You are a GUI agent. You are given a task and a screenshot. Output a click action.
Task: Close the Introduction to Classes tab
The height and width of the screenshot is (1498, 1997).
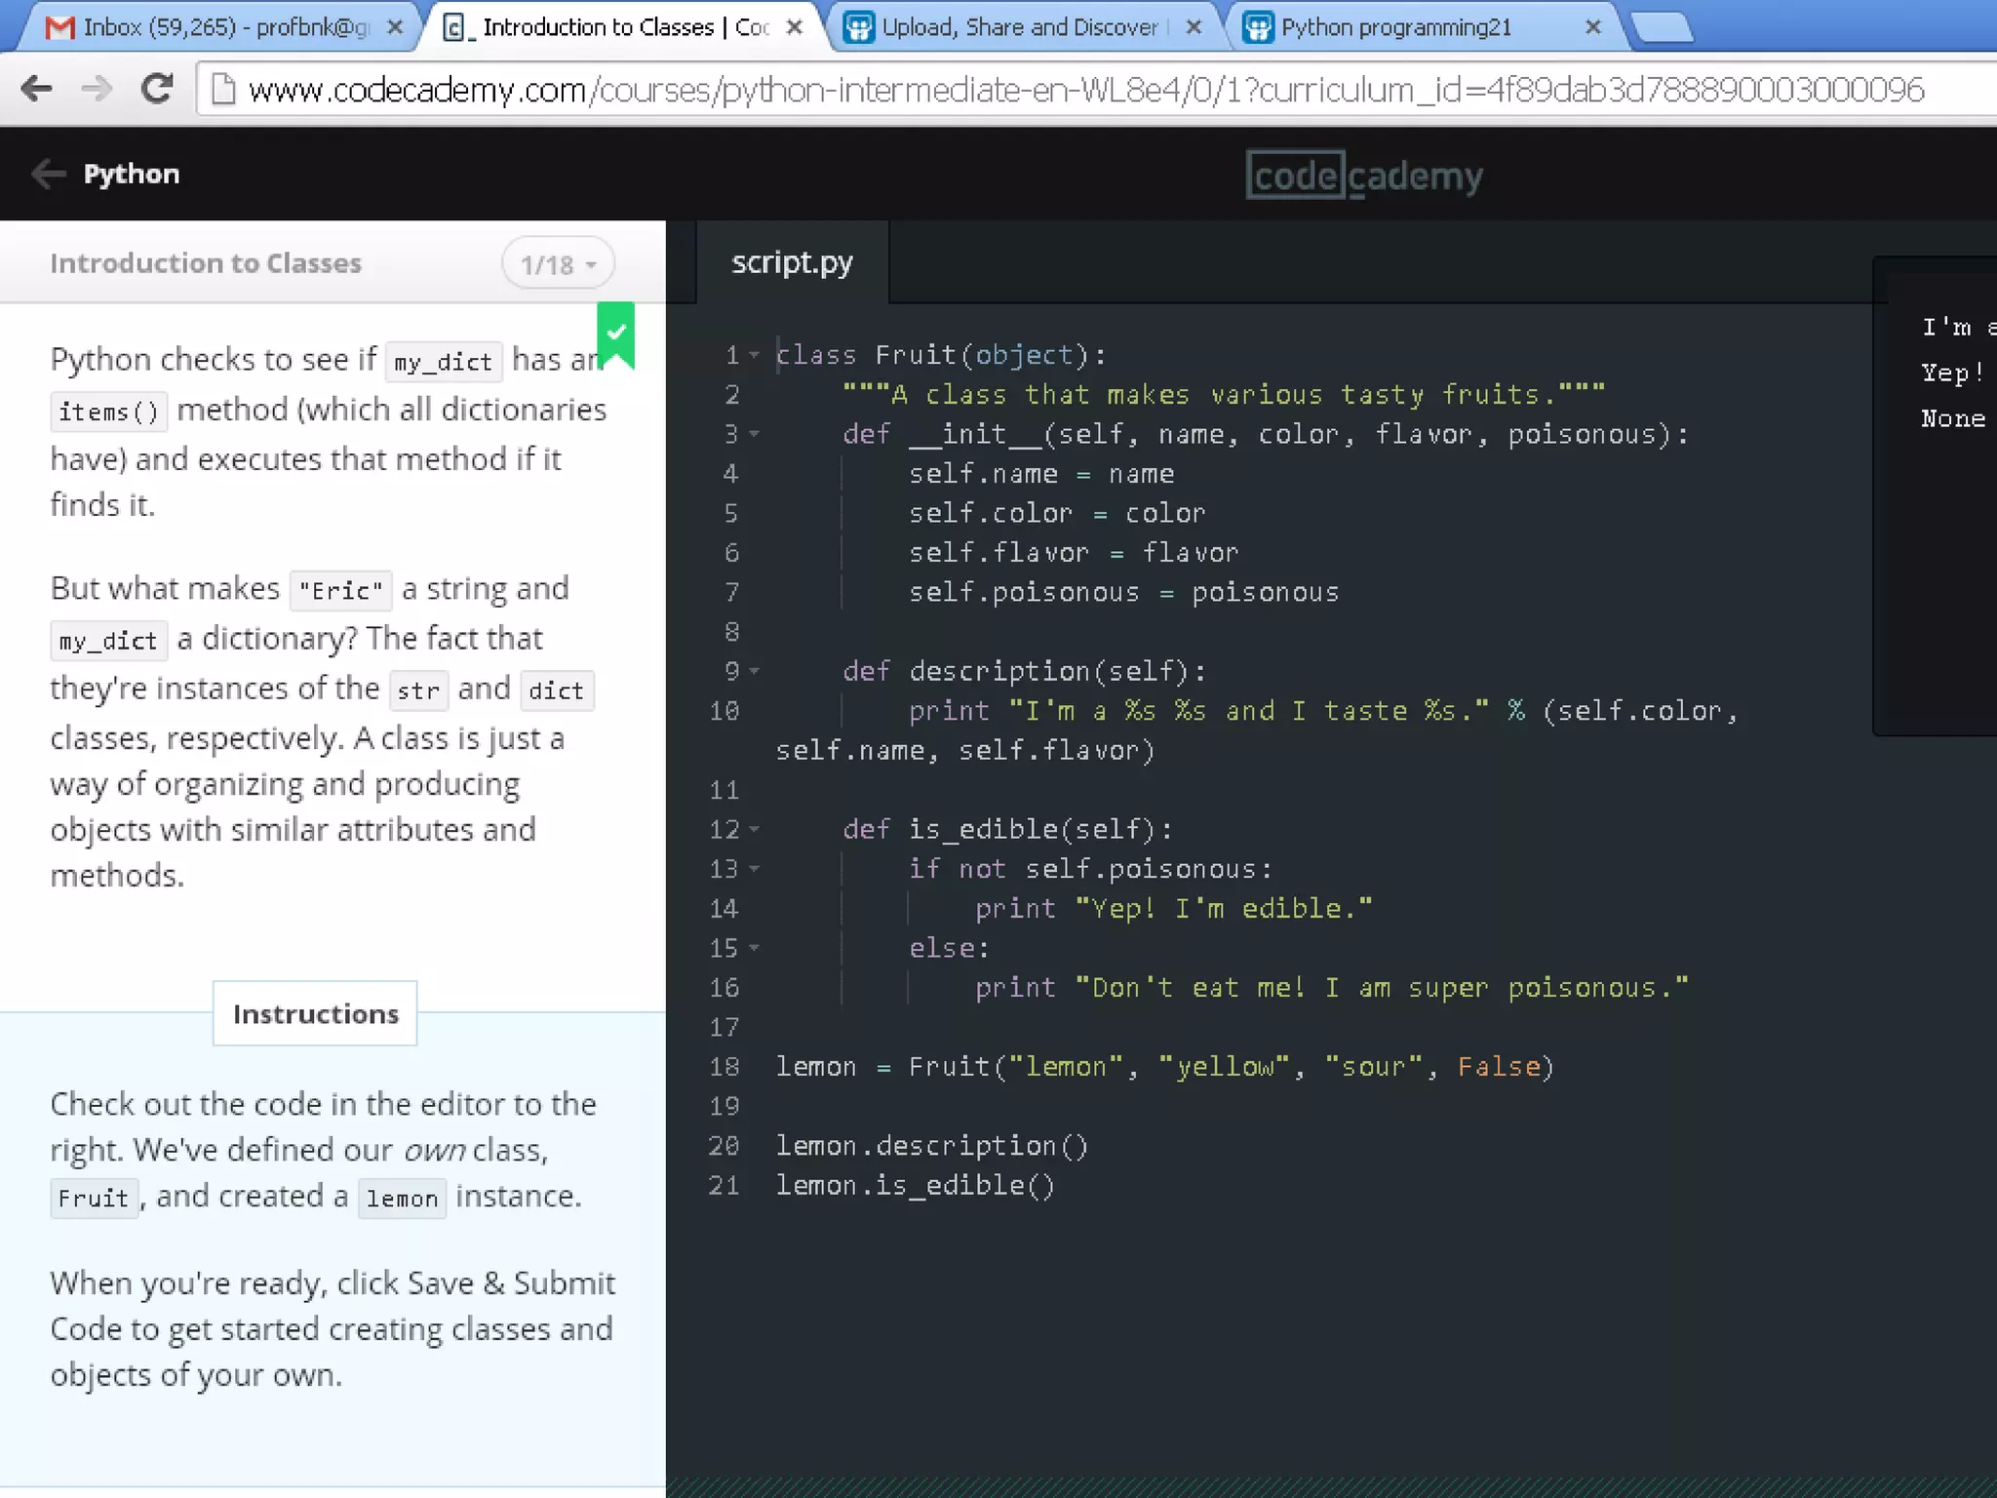coord(795,27)
